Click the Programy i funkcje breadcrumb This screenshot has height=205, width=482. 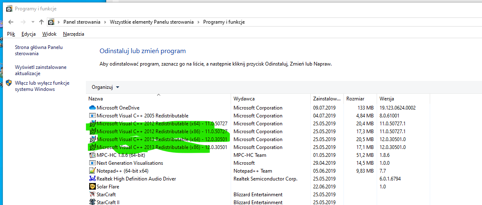point(224,22)
